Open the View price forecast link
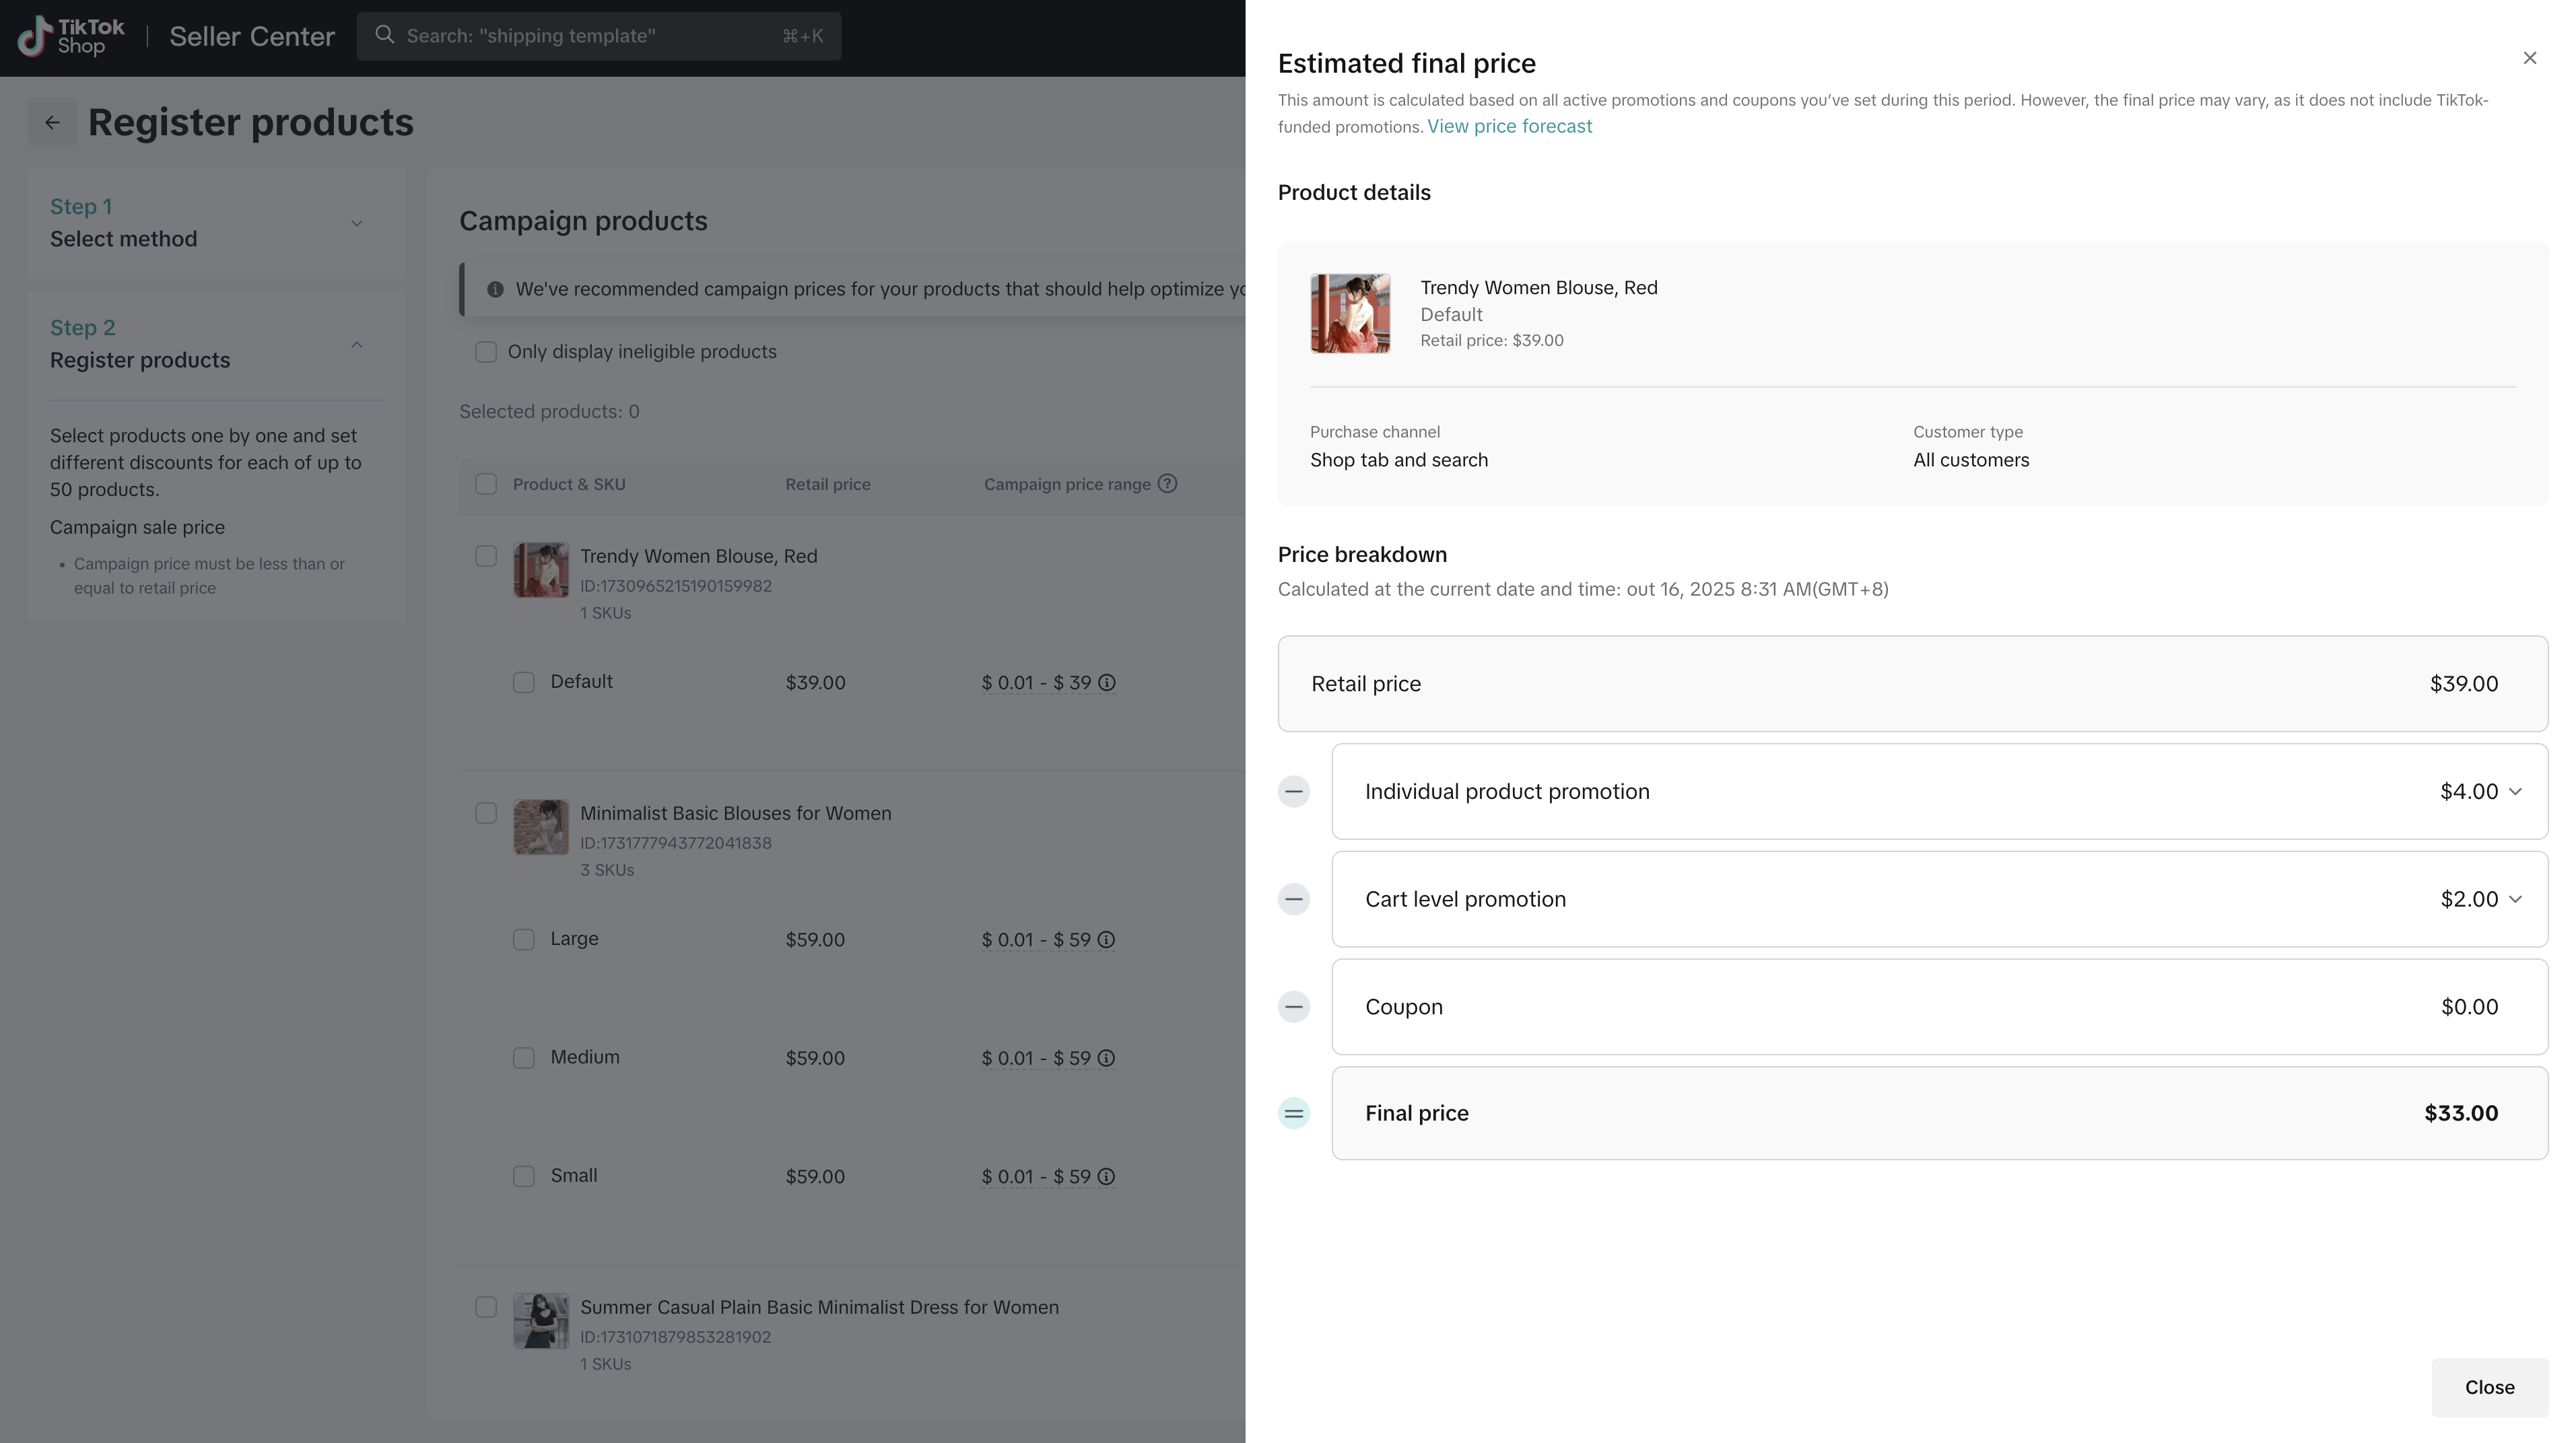The height and width of the screenshot is (1443, 2576). 1509,127
